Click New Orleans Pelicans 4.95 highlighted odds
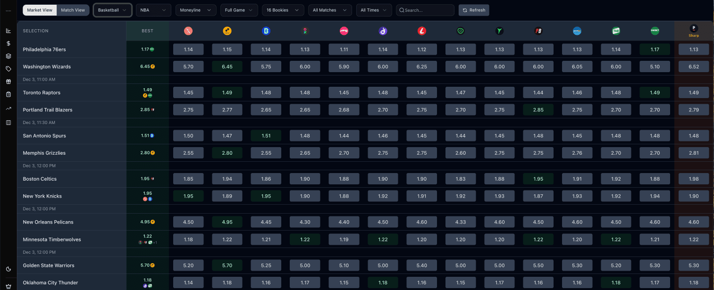714x290 pixels. coord(227,222)
